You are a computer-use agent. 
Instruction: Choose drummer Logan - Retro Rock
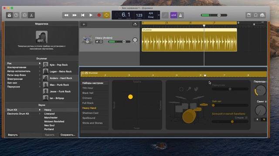60,71
